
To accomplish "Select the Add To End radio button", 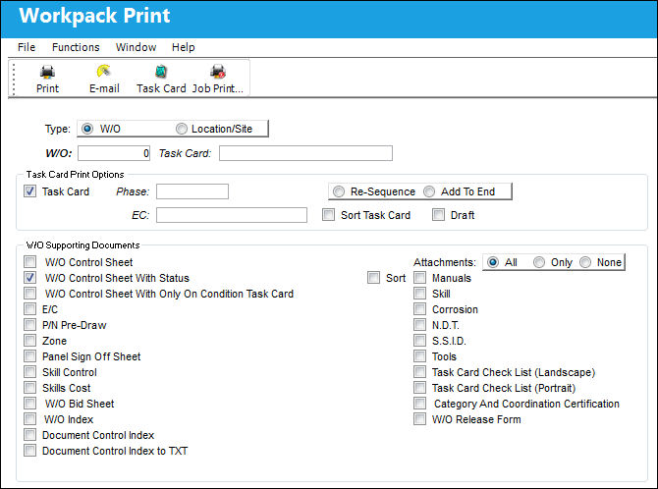I will point(429,191).
